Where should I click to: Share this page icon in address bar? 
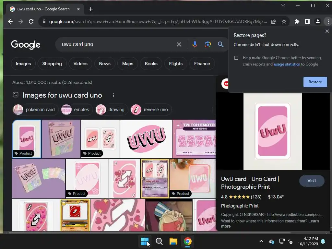tap(274, 21)
